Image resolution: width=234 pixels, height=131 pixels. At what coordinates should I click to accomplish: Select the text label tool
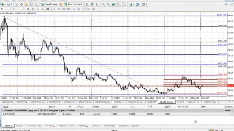[48, 9]
